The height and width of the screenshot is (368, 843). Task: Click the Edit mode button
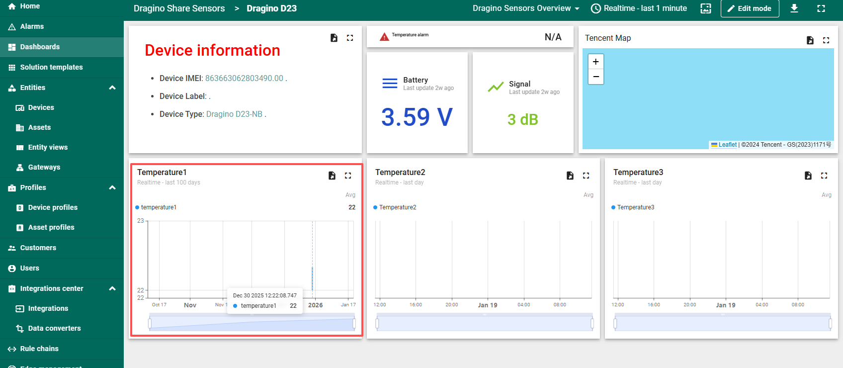pos(750,8)
